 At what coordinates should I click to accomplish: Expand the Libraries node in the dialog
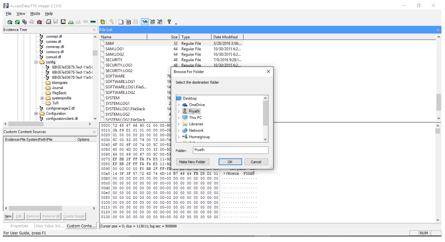[x=179, y=124]
